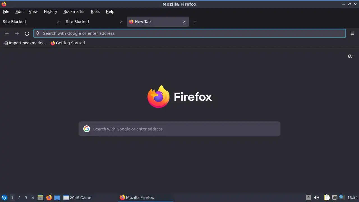The width and height of the screenshot is (359, 202).
Task: Open new tab personalize settings gear
Action: click(350, 56)
